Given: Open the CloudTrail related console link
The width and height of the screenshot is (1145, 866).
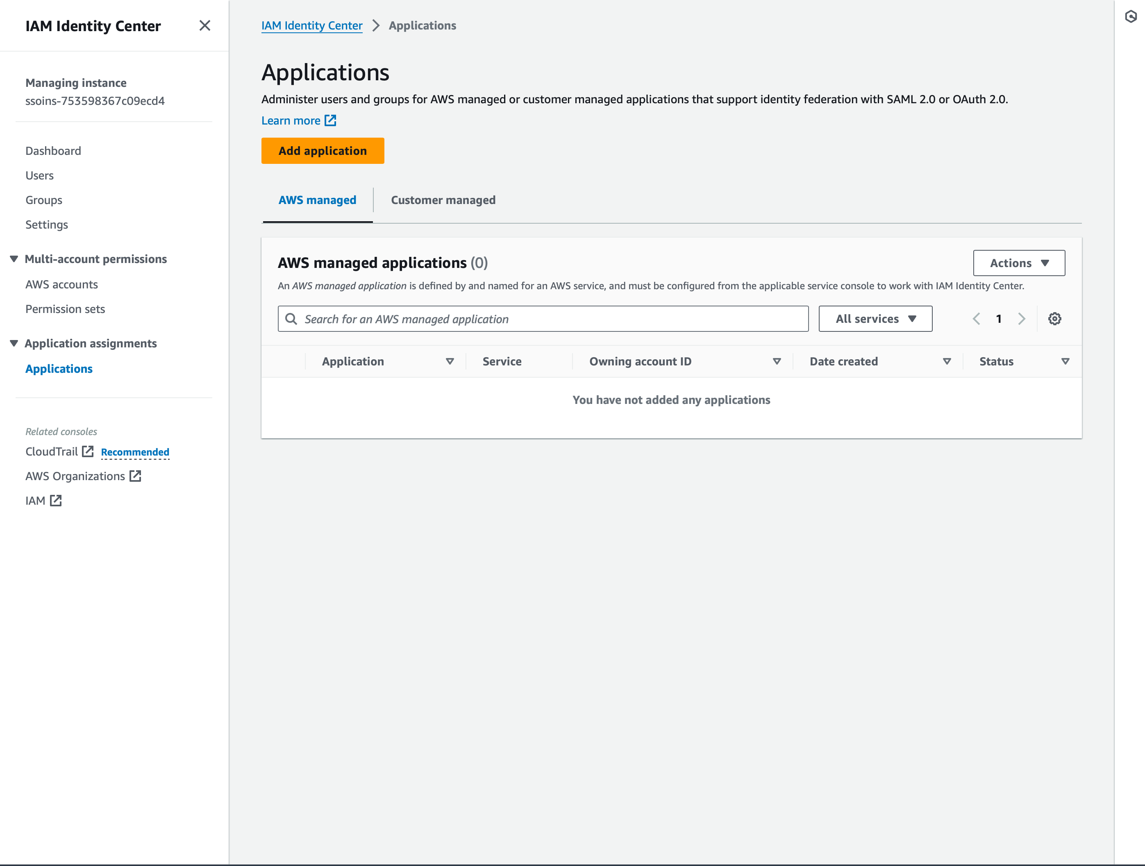Looking at the screenshot, I should point(52,451).
